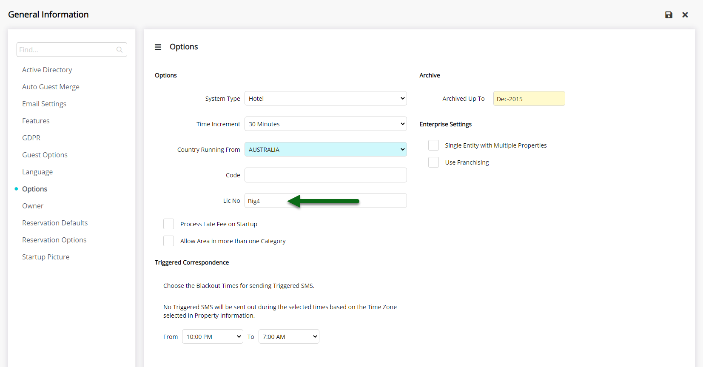703x367 pixels.
Task: Select Features in the sidebar
Action: tap(36, 121)
